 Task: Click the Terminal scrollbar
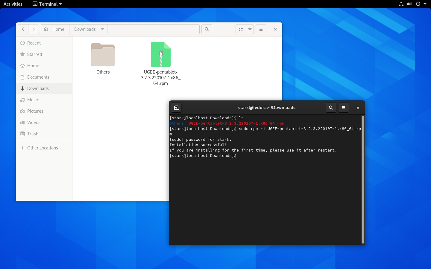coord(363,179)
